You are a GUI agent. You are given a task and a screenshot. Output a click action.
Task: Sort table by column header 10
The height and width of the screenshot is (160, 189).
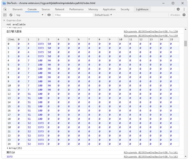click(123, 39)
